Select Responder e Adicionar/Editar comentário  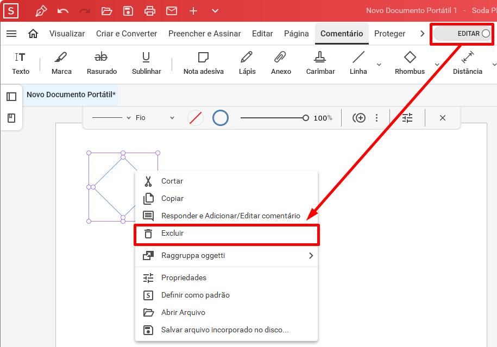tap(227, 216)
